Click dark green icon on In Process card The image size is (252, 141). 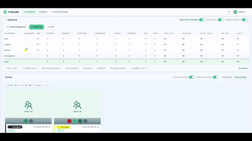coord(80,121)
